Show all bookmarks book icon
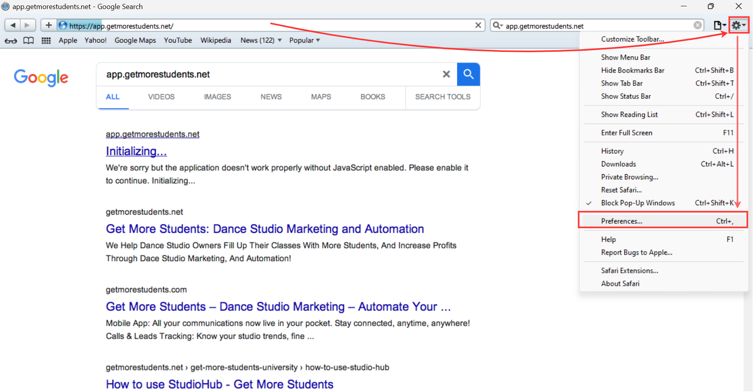 [x=28, y=40]
